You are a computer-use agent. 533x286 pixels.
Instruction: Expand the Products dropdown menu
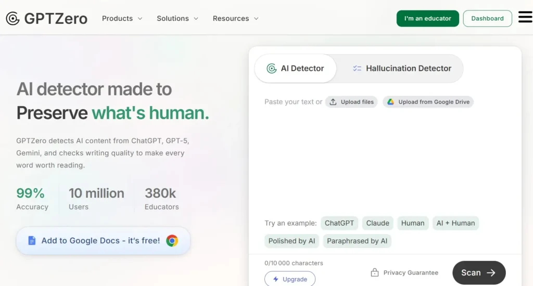(x=122, y=19)
